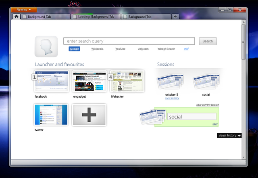Screen dimensions: 258x178
Task: Maximize the Firefox window
Action: click(x=230, y=10)
